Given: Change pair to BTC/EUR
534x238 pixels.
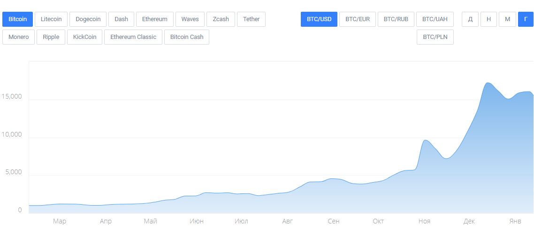Looking at the screenshot, I should pyautogui.click(x=358, y=19).
